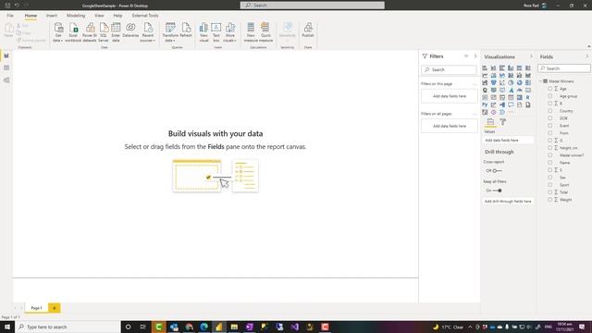Select the Donut chart visual

[x=520, y=82]
